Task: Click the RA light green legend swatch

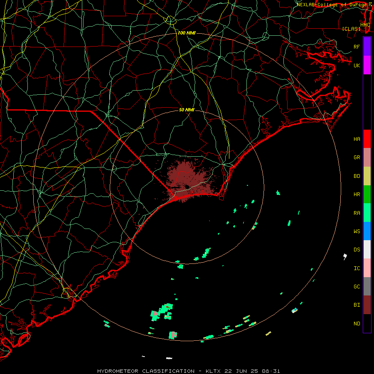Action: click(367, 213)
